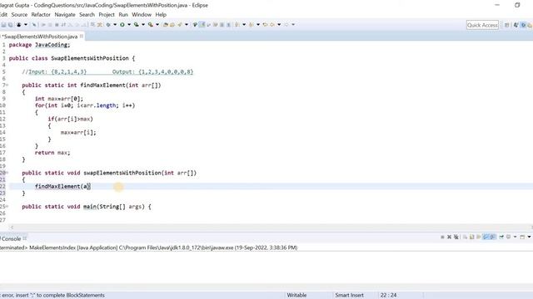This screenshot has height=299, width=533.
Task: Toggle Mark Occurrences in the toolbar
Action: (x=202, y=25)
